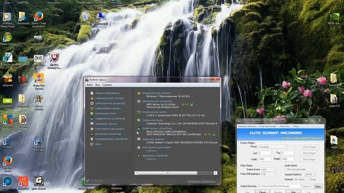344x193 pixels.
Task: Open Web Site menu in Cute Screen Recorder
Action: coord(284,127)
